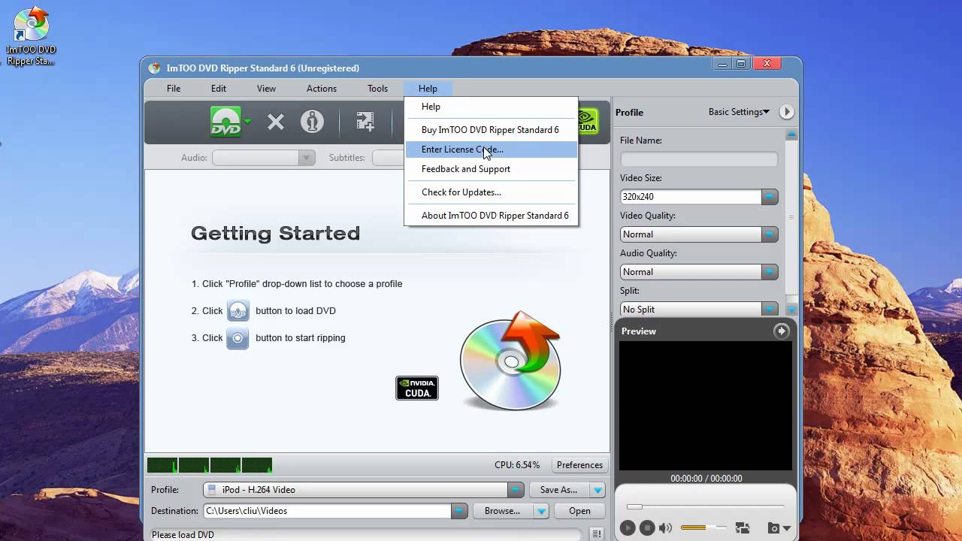Image resolution: width=962 pixels, height=541 pixels.
Task: Click the 320x240 Video Size field
Action: point(691,197)
